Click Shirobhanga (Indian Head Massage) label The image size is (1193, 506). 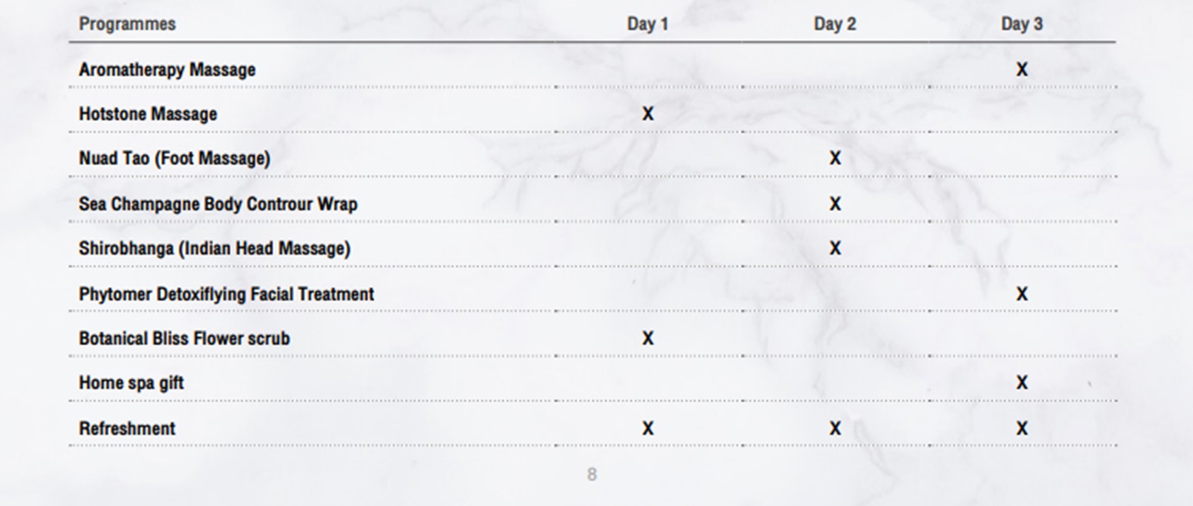click(215, 249)
